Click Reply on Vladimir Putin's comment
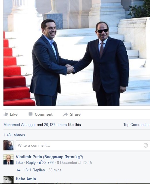The width and height of the screenshot is (150, 184). coord(31,162)
